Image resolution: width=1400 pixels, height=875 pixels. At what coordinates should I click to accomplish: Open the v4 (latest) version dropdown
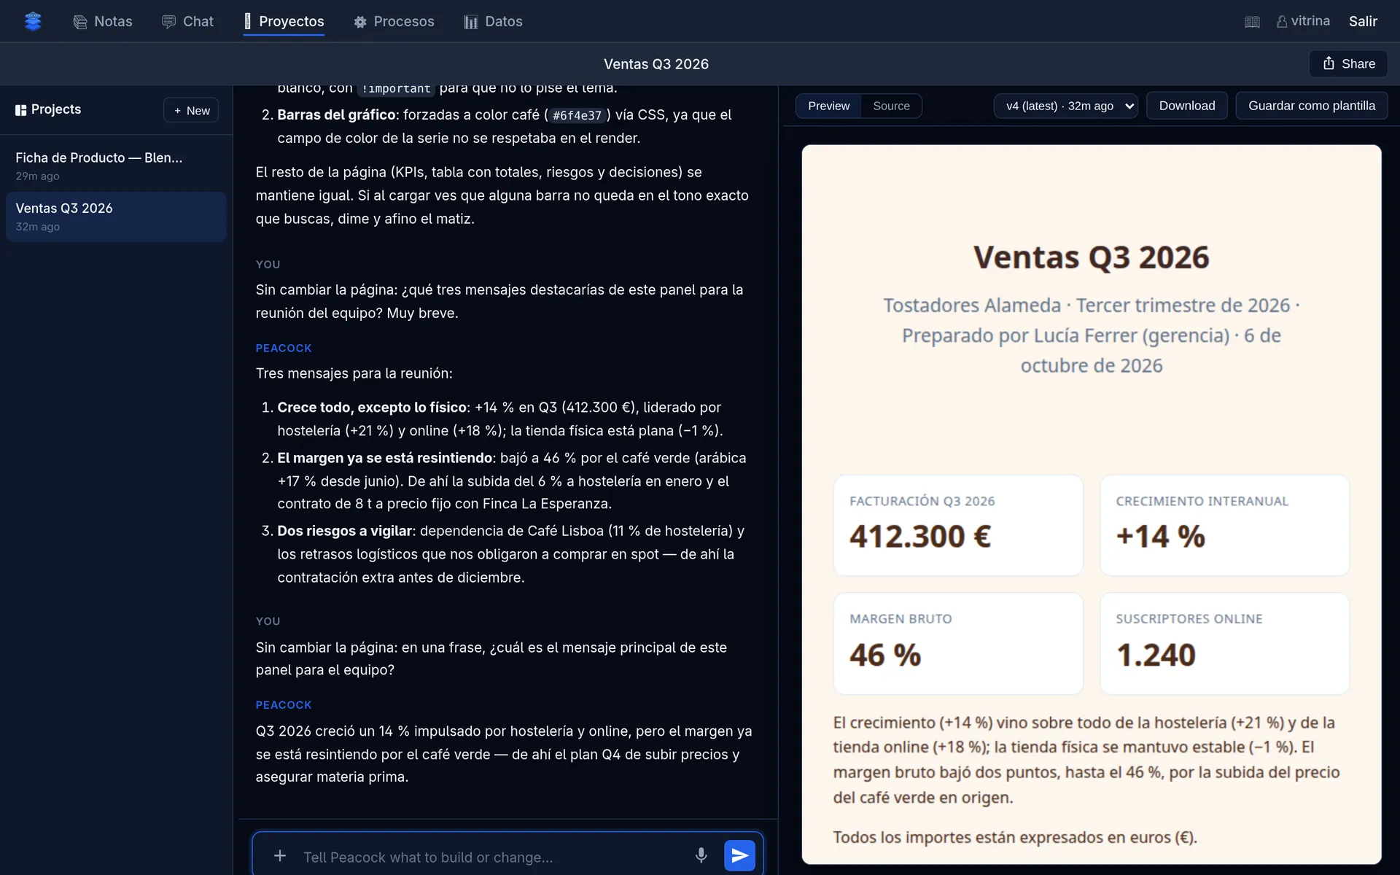pos(1065,106)
